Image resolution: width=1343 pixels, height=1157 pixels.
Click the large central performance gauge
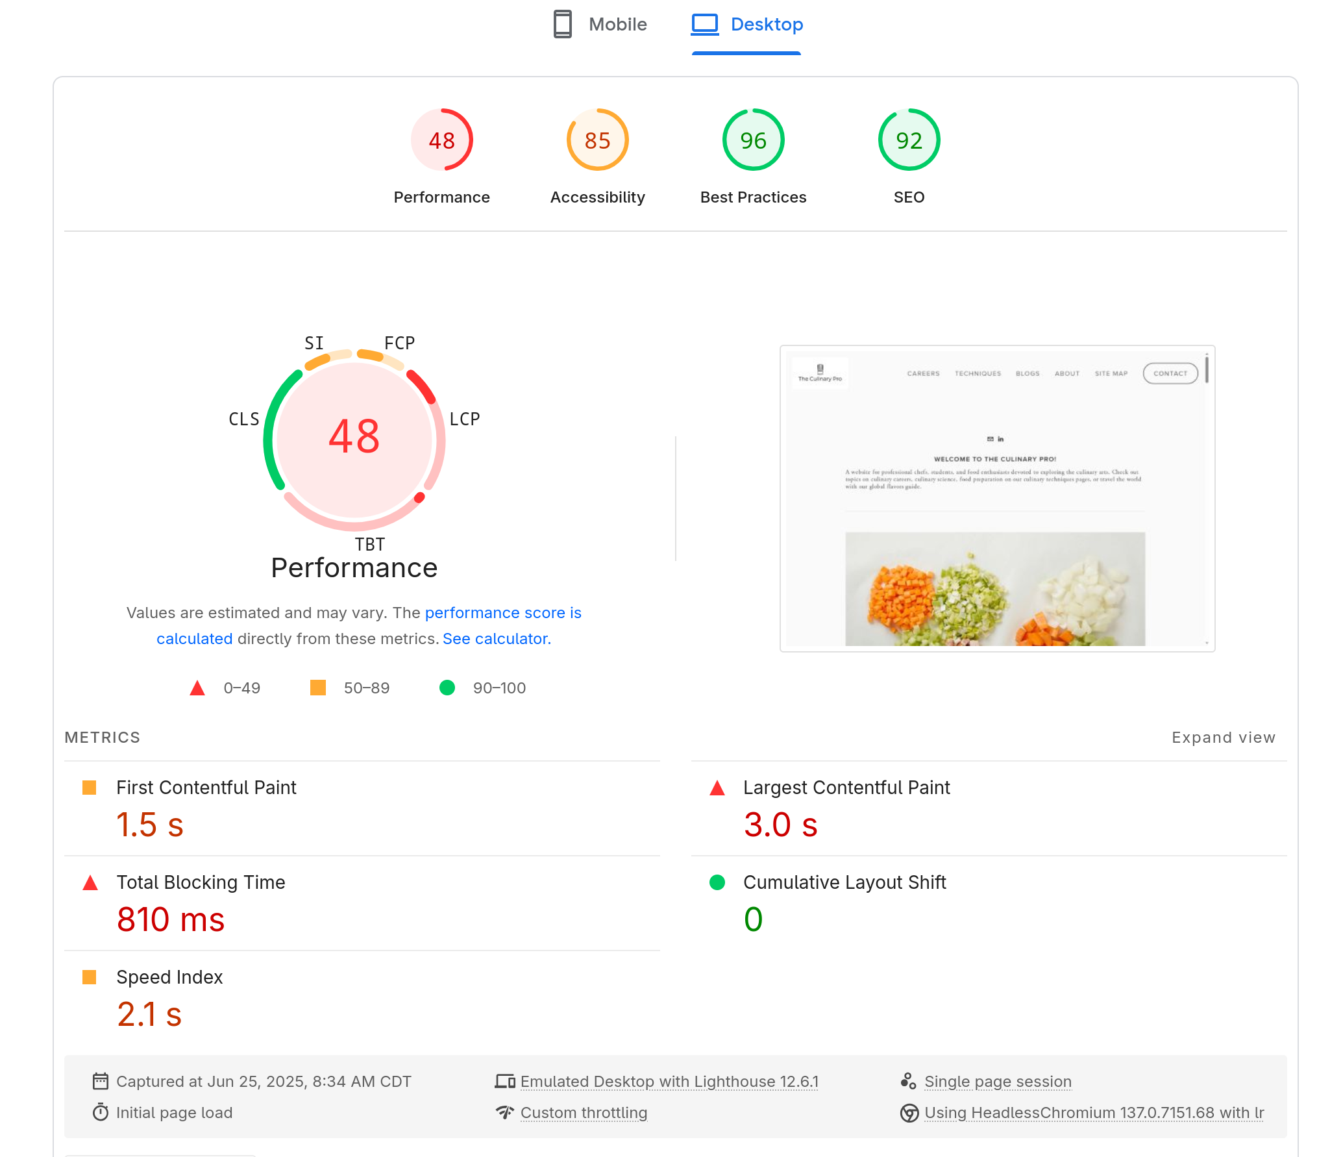354,437
